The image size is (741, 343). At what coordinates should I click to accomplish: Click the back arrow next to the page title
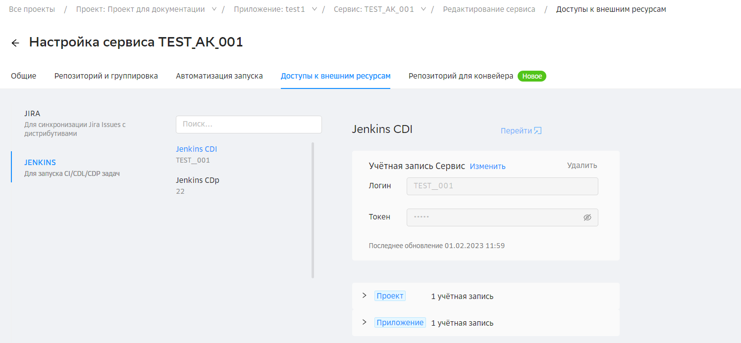[15, 43]
